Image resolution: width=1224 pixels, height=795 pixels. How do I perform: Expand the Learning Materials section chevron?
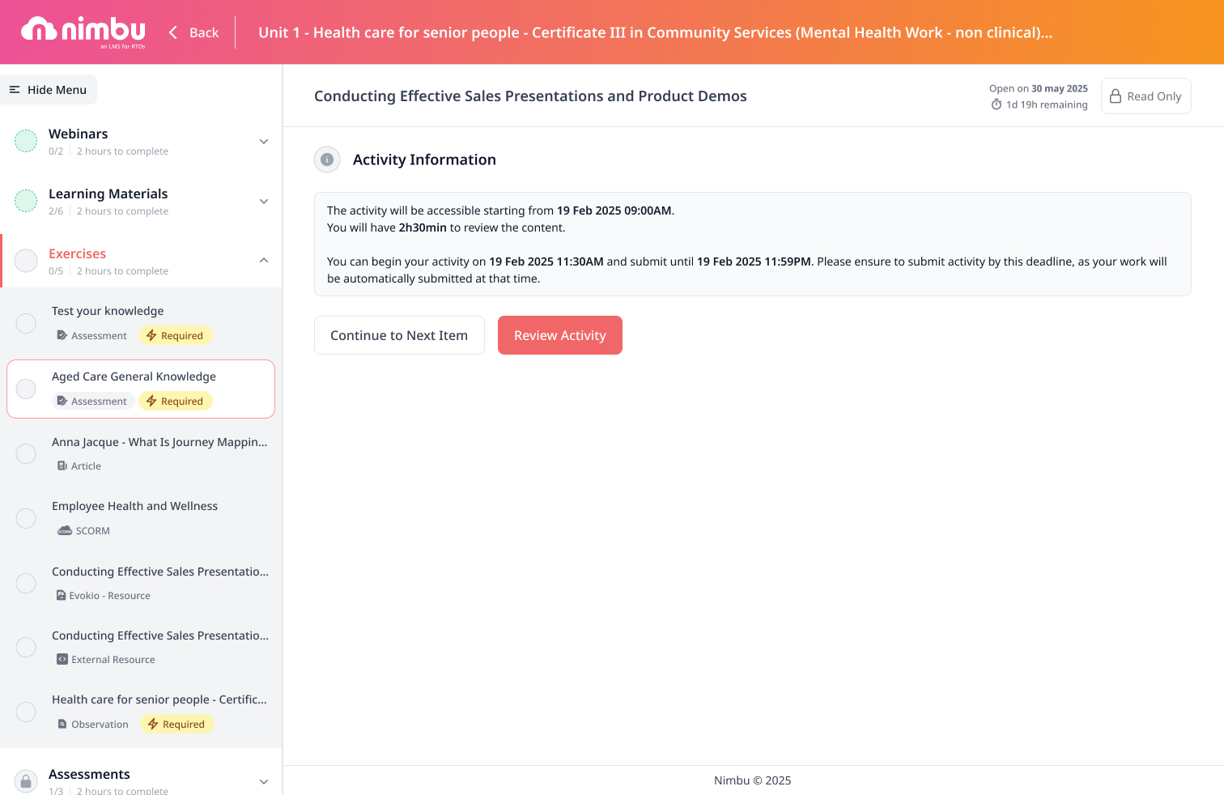click(264, 202)
